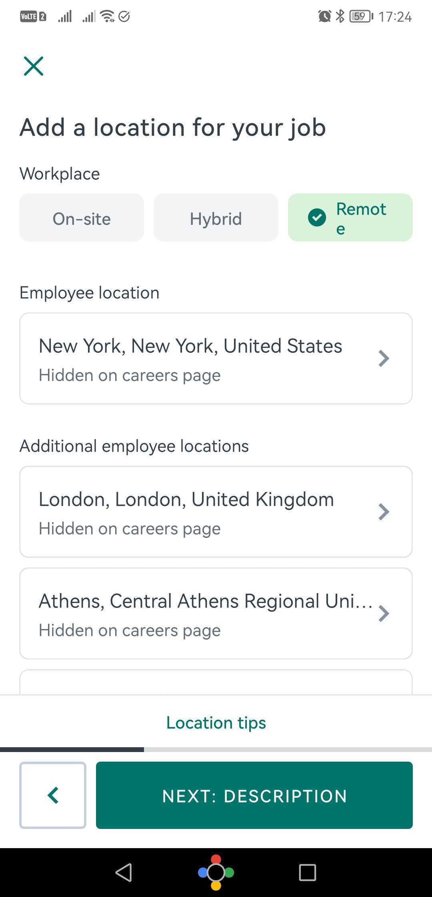Open the Location tips link

(216, 723)
